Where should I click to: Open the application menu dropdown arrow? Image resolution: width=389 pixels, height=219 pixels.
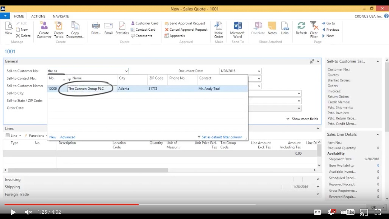tap(5, 16)
